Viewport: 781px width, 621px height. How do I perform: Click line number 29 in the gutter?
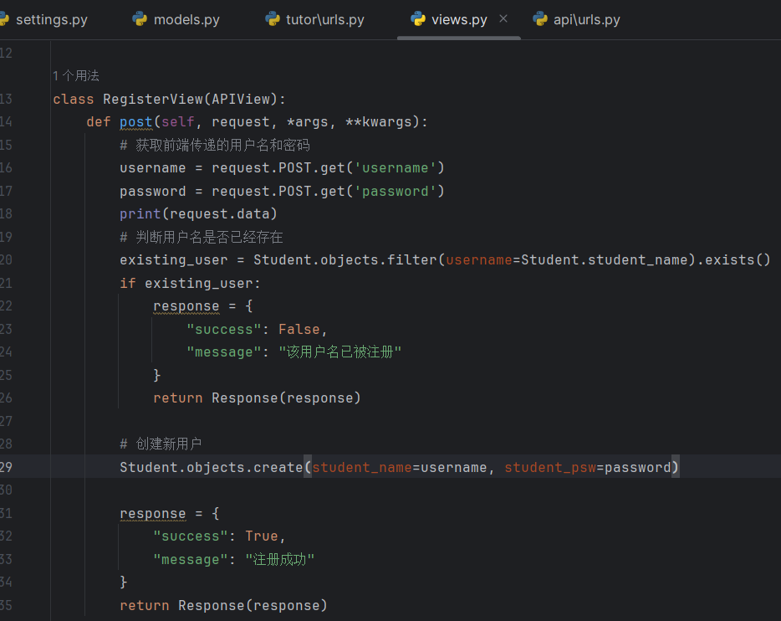(7, 467)
